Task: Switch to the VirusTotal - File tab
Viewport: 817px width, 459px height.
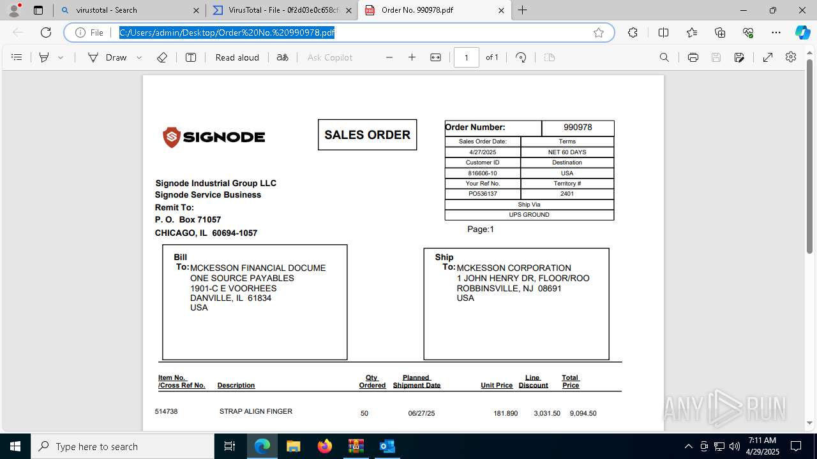Action: click(282, 10)
